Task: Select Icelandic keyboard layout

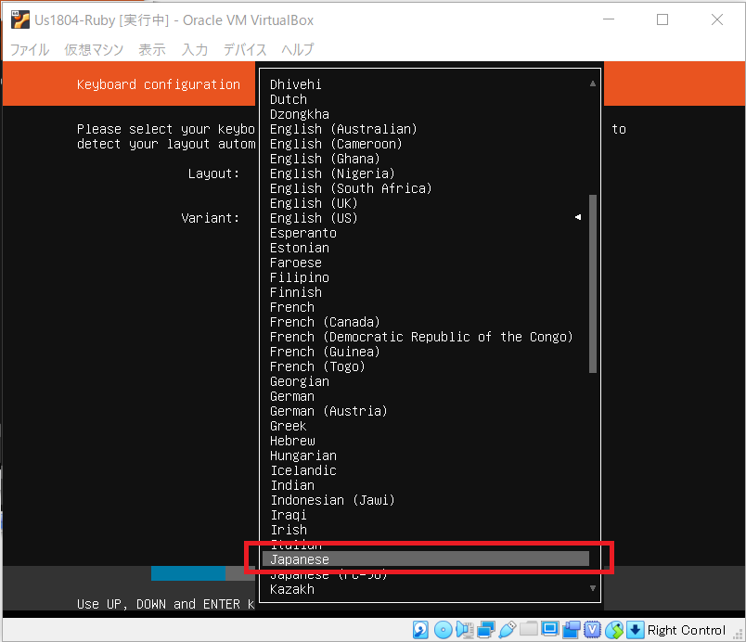Action: point(303,470)
